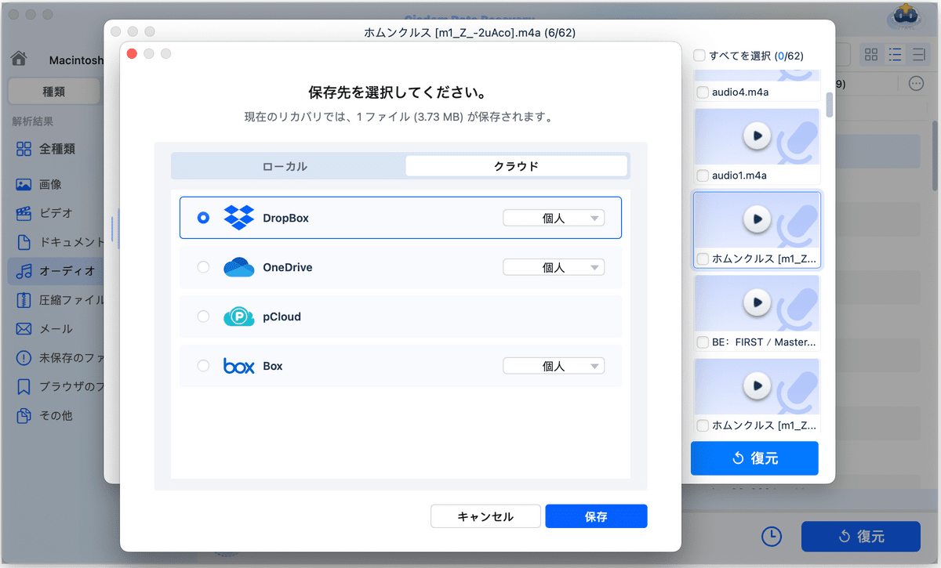941x568 pixels.
Task: Click the 画像 label in sidebar
Action: (x=50, y=185)
